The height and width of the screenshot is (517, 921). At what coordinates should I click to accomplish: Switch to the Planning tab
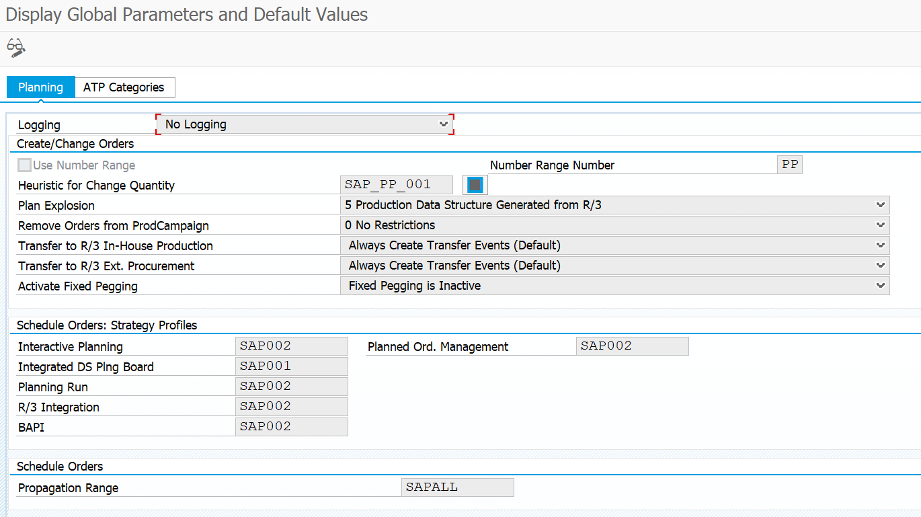click(x=40, y=87)
